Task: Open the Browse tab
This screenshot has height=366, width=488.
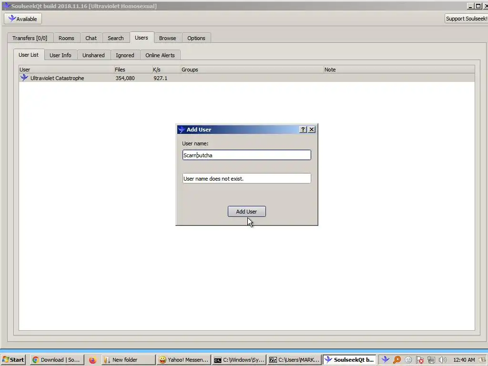Action: click(167, 38)
